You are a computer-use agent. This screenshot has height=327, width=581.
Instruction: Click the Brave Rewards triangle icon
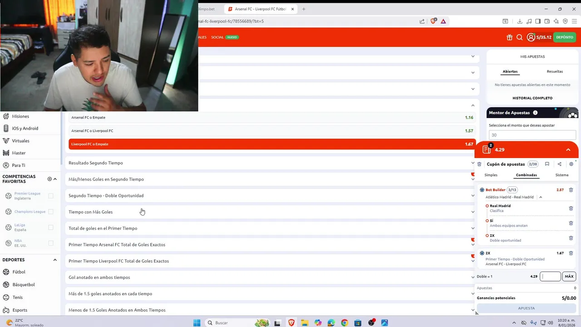[443, 21]
